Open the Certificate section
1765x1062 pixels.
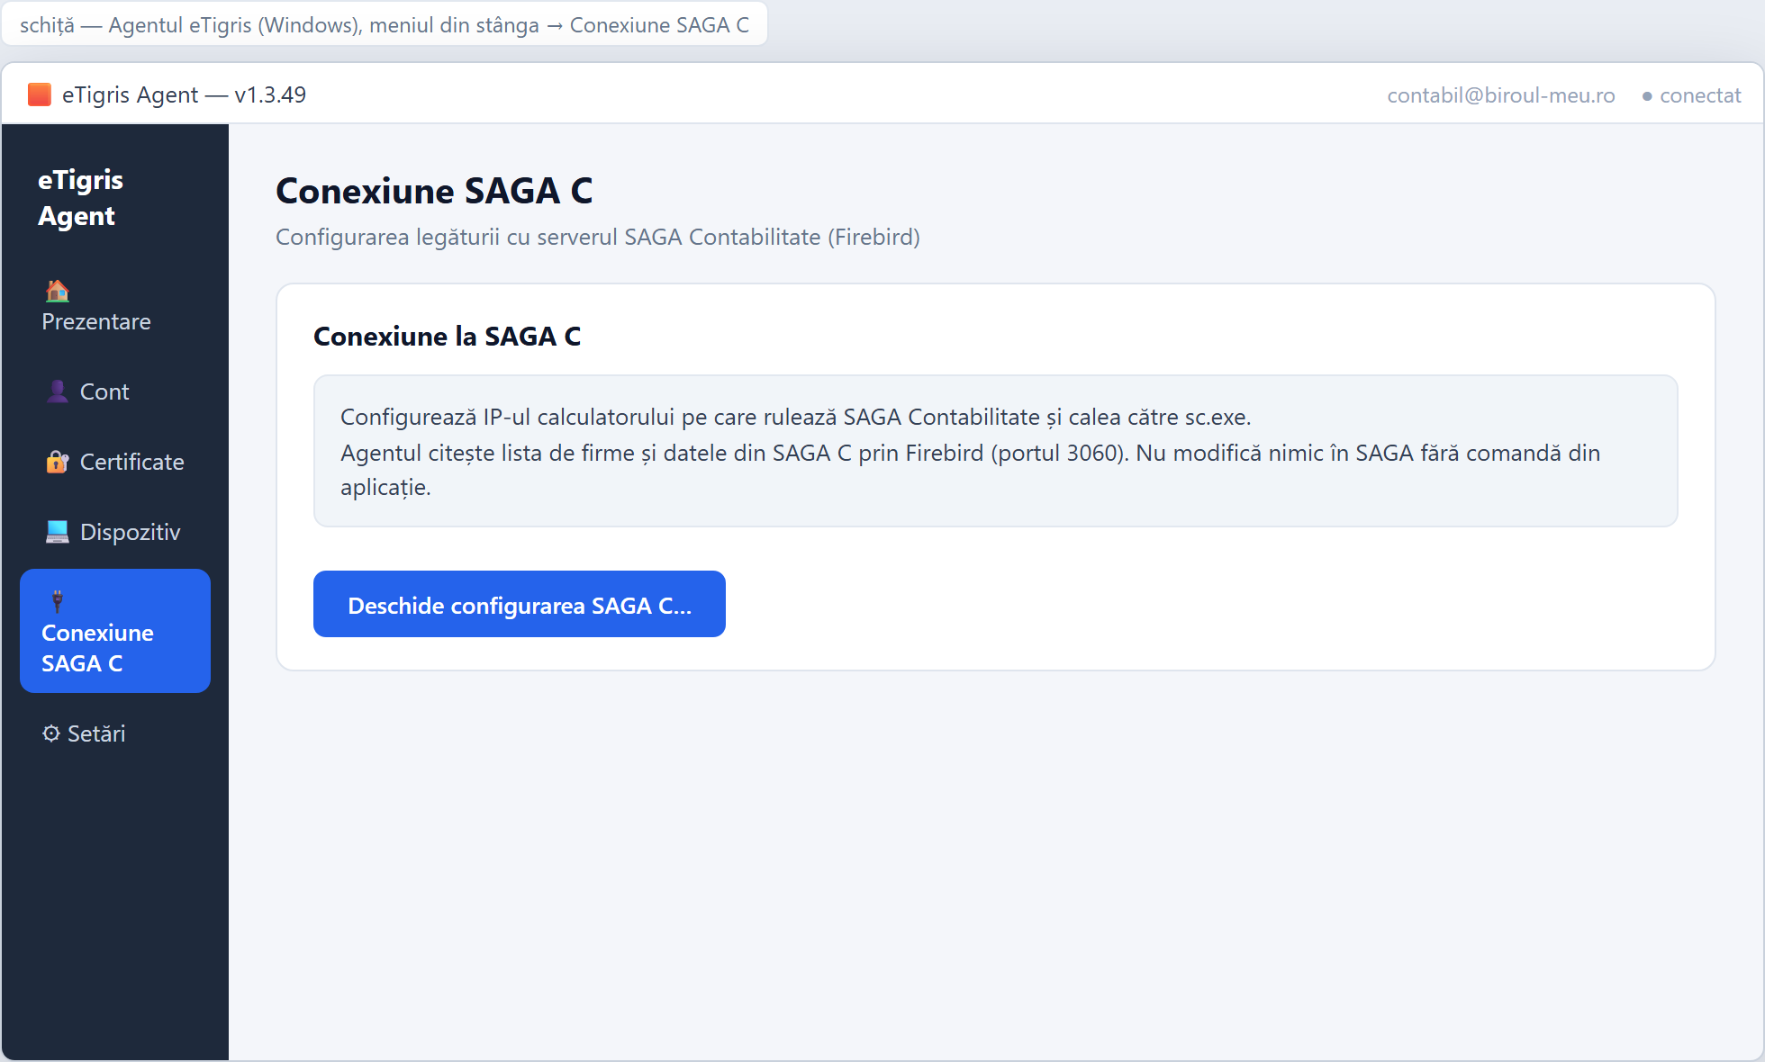(x=115, y=462)
